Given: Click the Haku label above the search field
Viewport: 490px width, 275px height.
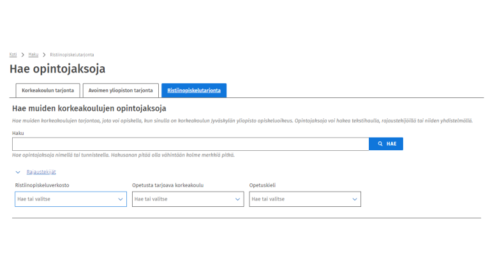Looking at the screenshot, I should [x=17, y=133].
